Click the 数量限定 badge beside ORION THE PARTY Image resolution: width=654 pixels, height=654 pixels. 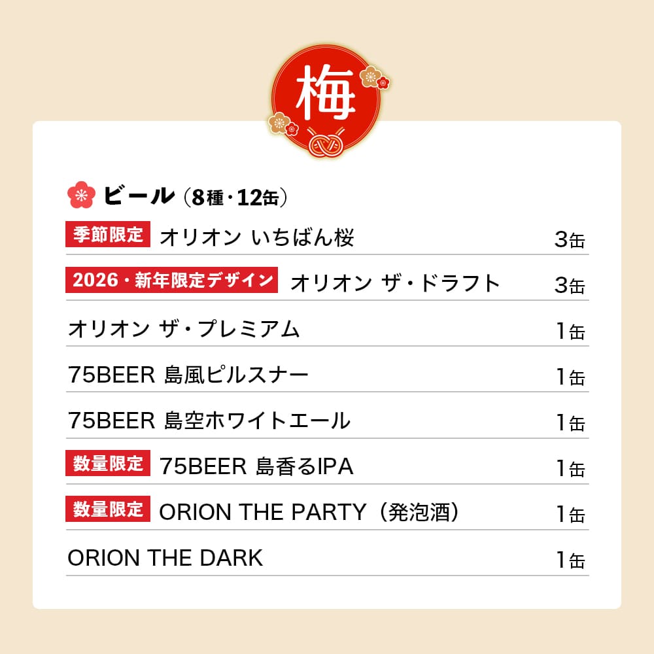[108, 510]
